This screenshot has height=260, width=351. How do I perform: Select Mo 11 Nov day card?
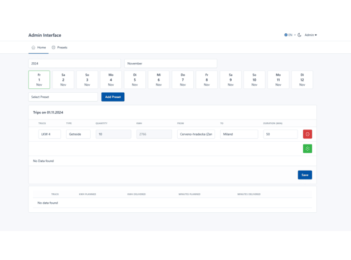(278, 79)
